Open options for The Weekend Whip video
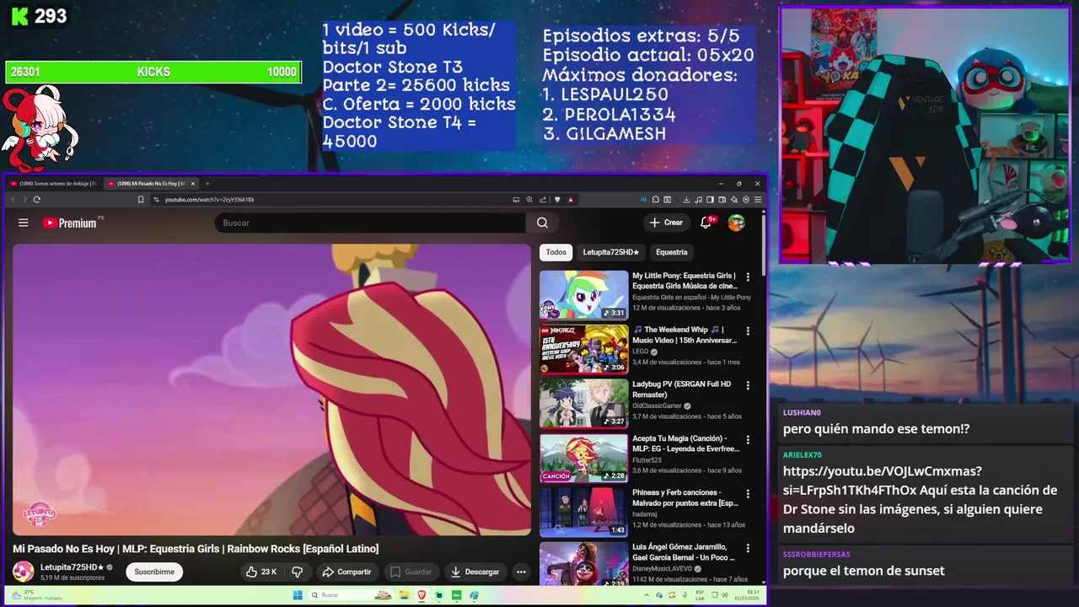1079x607 pixels. coord(748,330)
